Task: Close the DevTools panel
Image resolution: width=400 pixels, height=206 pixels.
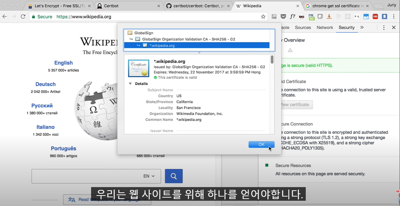Action: pyautogui.click(x=394, y=27)
